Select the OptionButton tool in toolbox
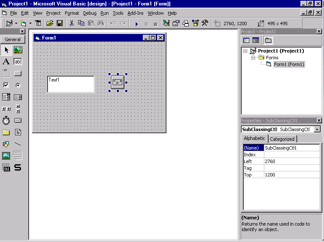This screenshot has width=324, height=242. pos(18,85)
